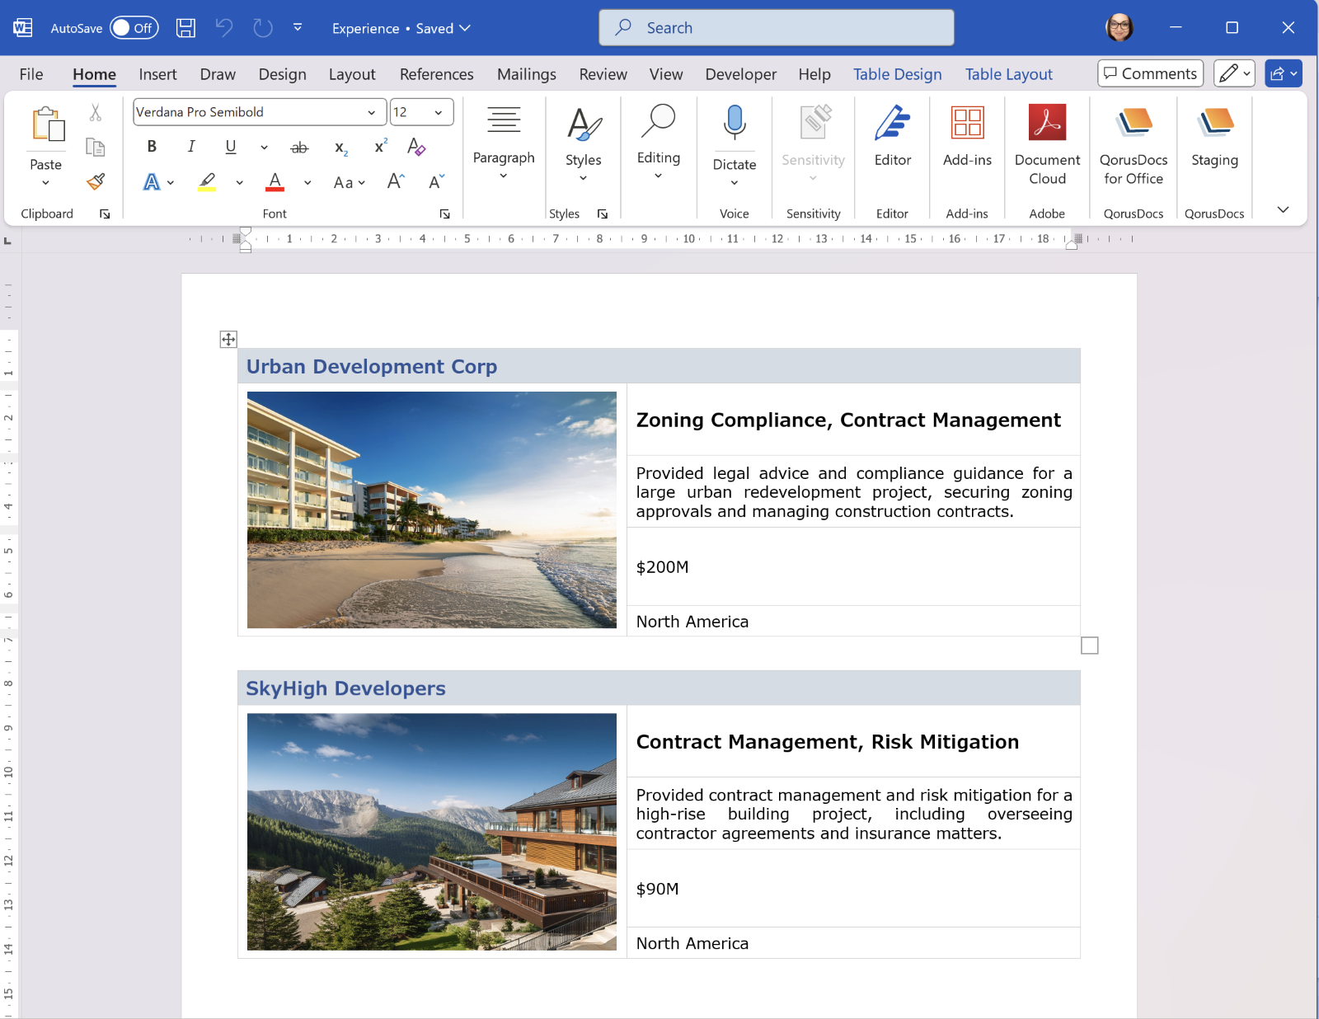Screen dimensions: 1319x1019
Task: Click the Share button
Action: (x=1283, y=73)
